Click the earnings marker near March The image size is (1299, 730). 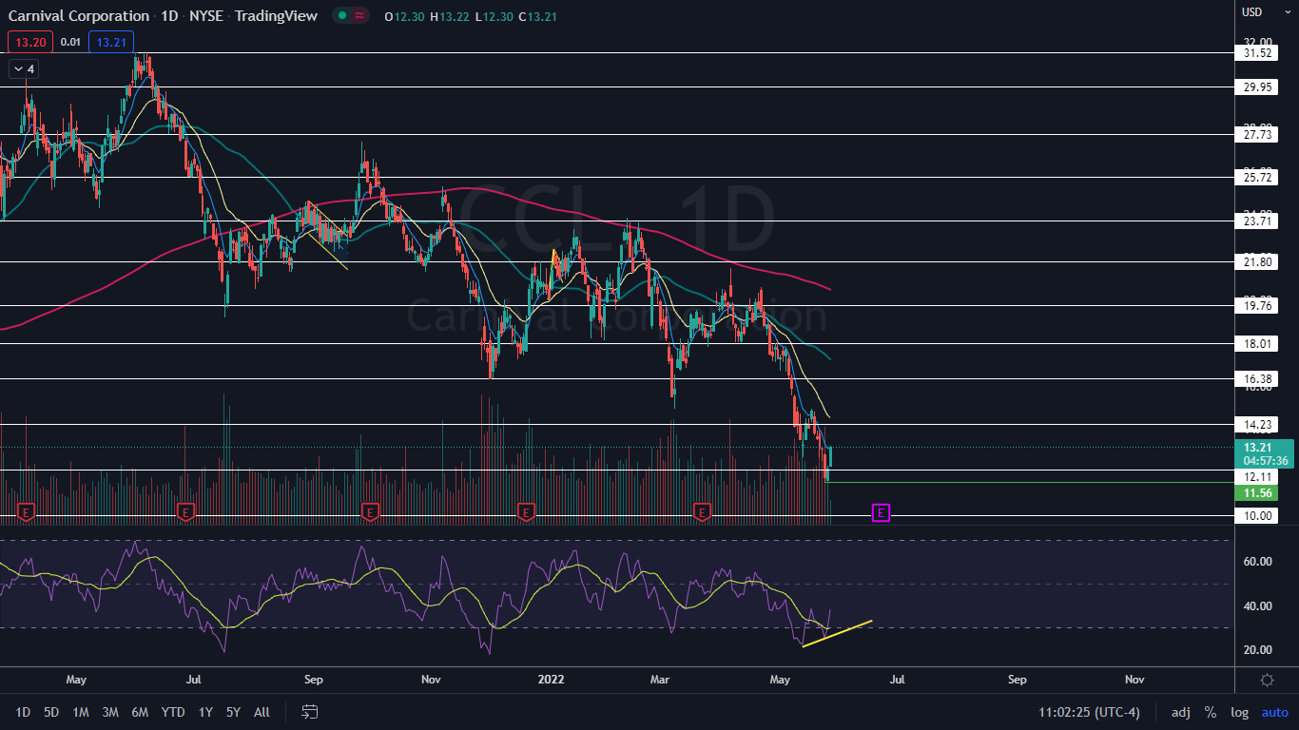click(x=702, y=512)
